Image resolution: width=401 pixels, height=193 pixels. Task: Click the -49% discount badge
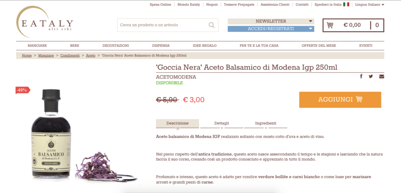click(x=23, y=90)
